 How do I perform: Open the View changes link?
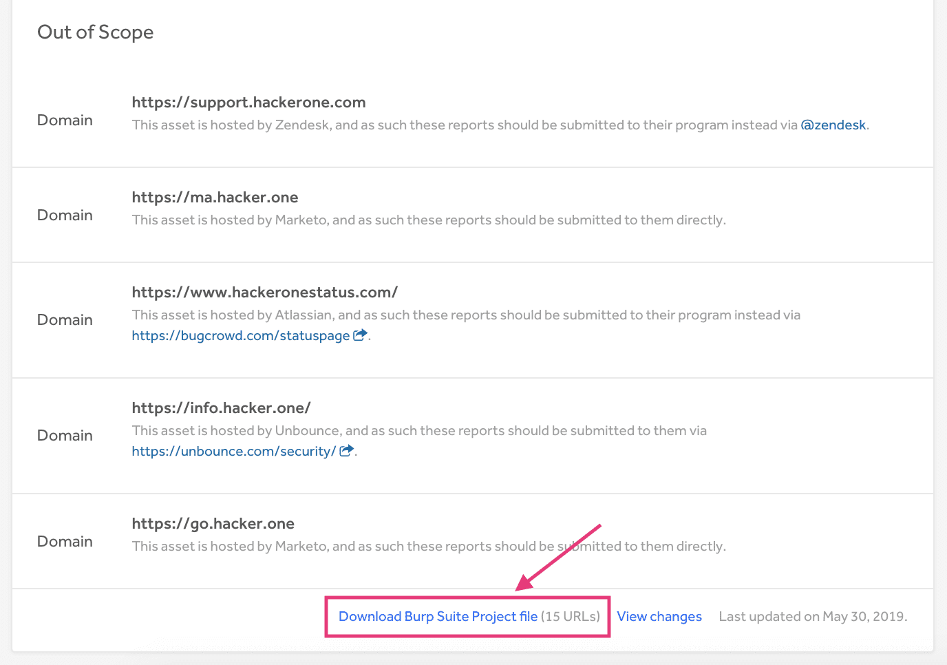tap(659, 616)
